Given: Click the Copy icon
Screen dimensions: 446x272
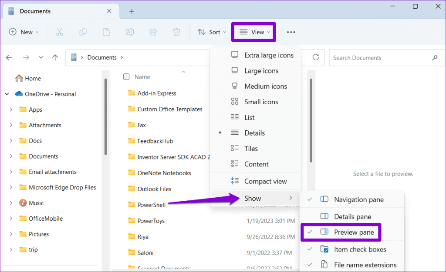Looking at the screenshot, I should point(83,32).
